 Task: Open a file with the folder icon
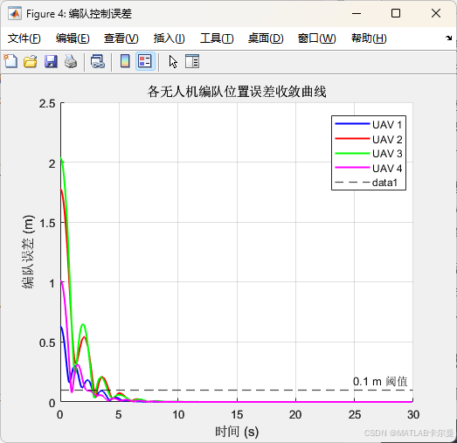click(31, 61)
